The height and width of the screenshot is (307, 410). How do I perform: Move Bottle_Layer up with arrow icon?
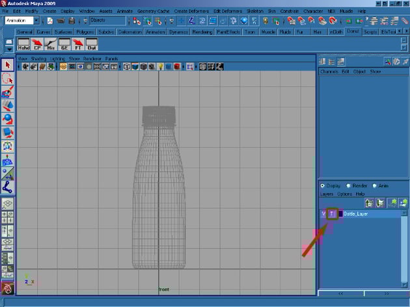369,203
